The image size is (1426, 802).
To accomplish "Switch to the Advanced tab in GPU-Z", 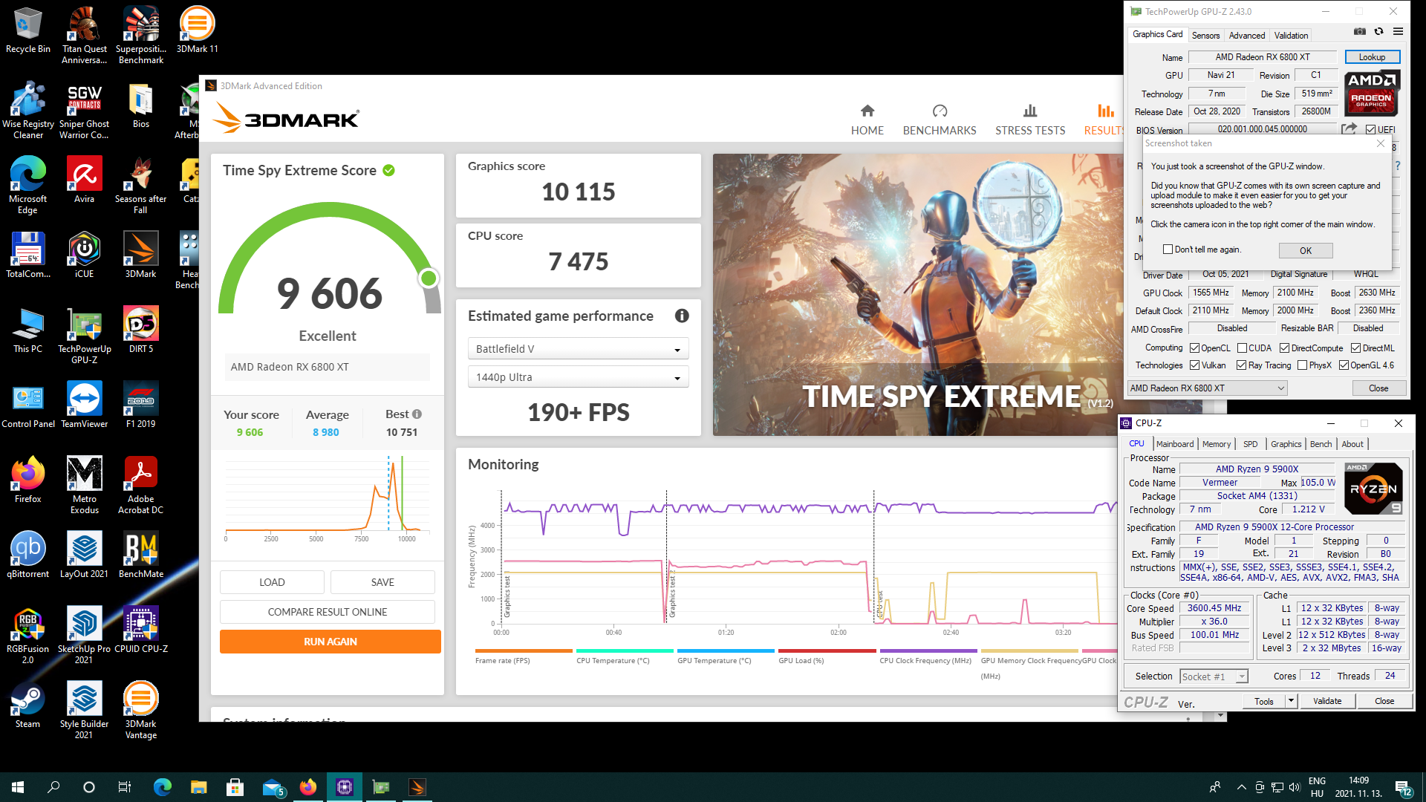I will tap(1246, 35).
